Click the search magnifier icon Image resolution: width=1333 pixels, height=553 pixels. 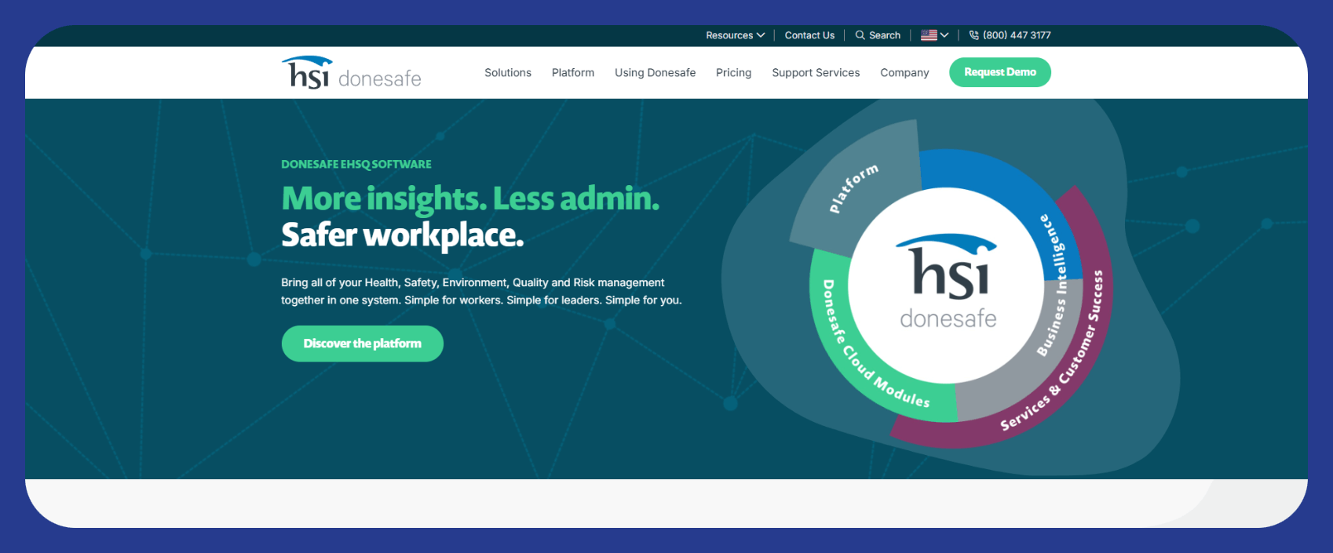(x=860, y=35)
